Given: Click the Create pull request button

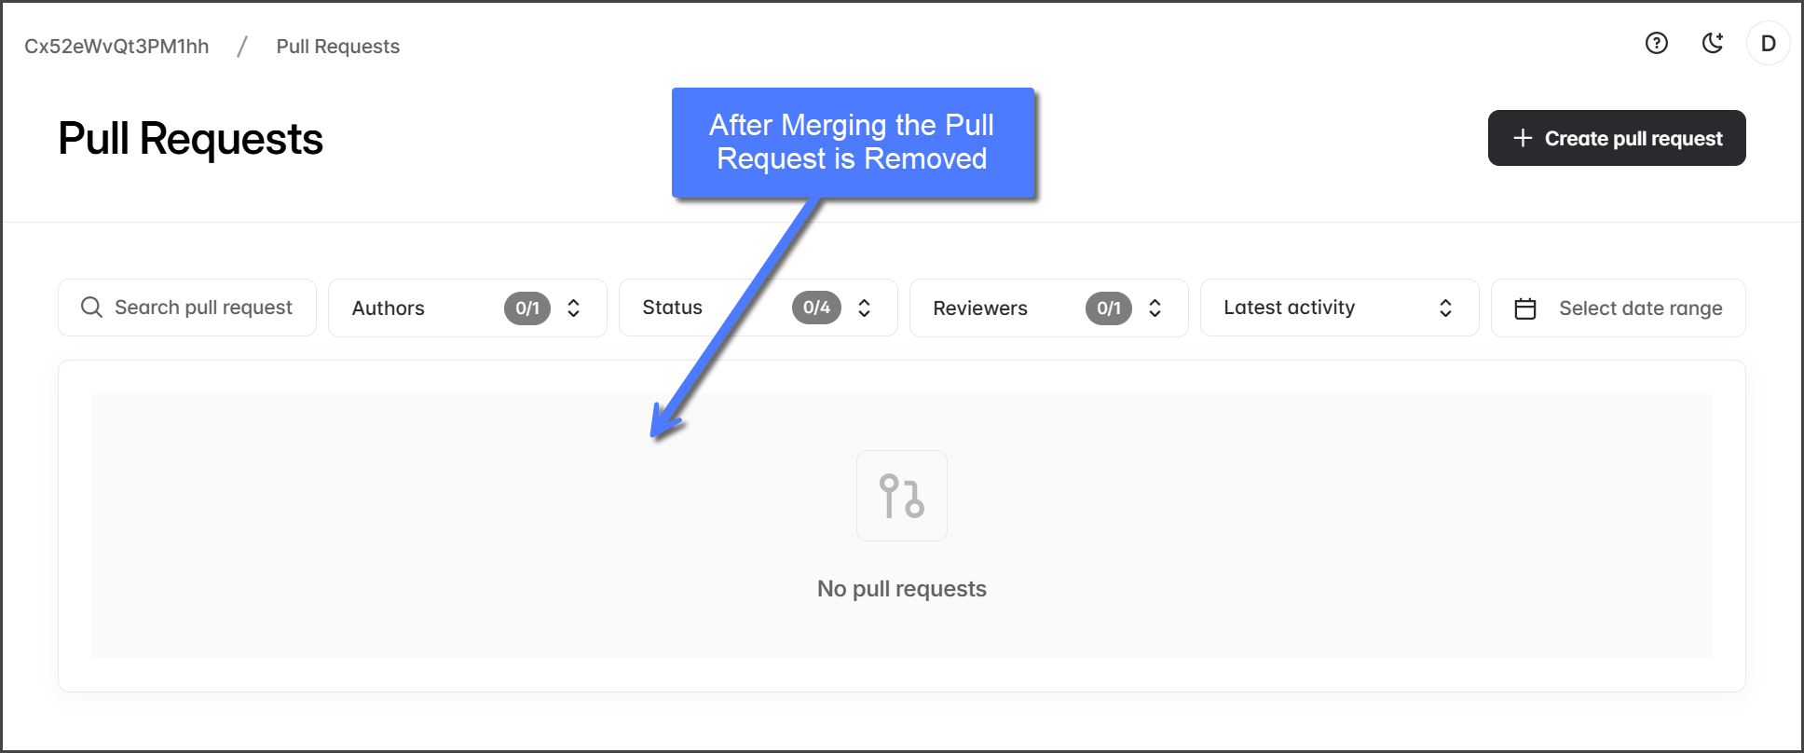Looking at the screenshot, I should pos(1616,138).
